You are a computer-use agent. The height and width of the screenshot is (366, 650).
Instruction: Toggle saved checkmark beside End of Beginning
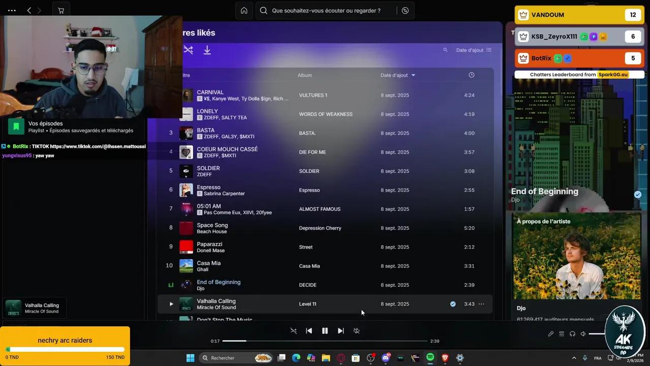pos(638,195)
